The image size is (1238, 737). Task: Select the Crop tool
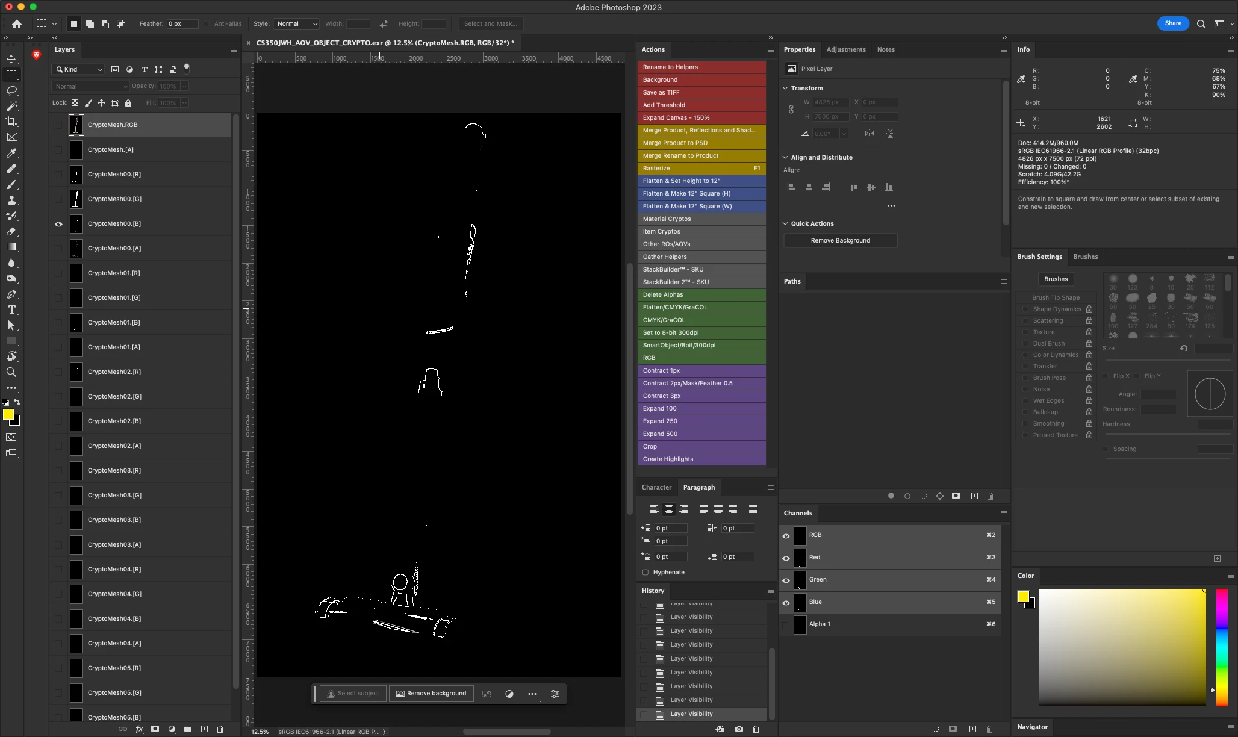(11, 122)
